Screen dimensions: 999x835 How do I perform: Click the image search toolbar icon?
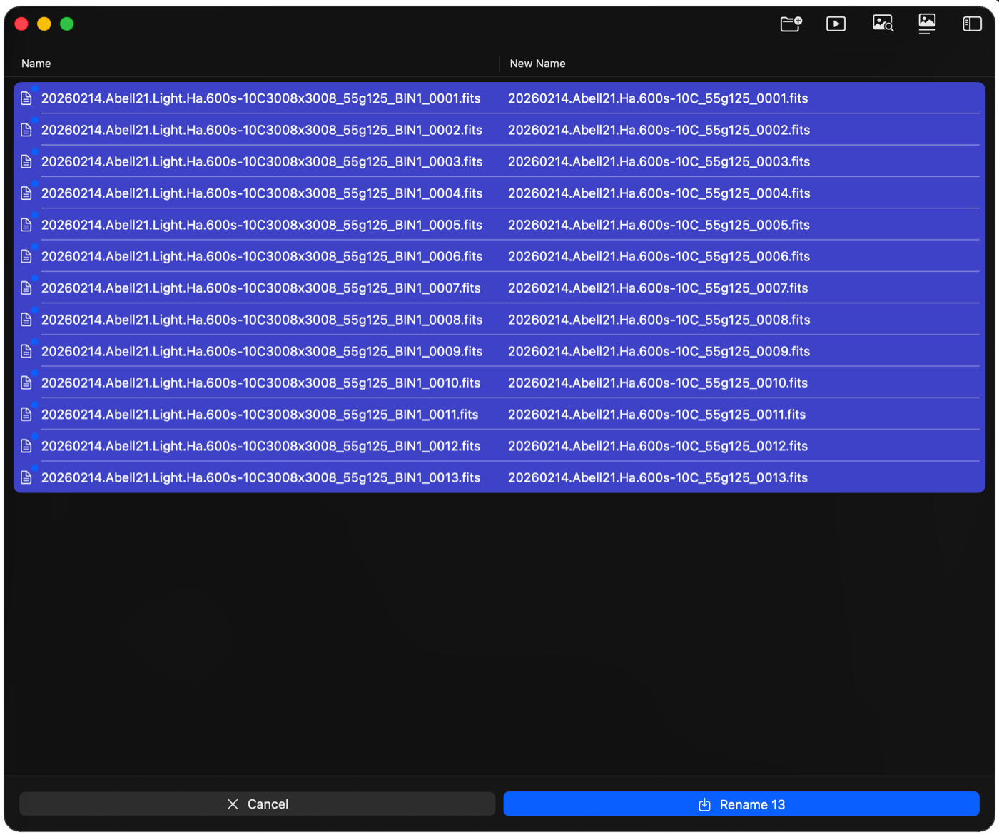883,24
